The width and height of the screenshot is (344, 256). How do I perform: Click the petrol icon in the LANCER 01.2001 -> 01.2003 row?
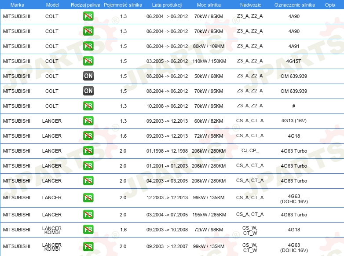pos(88,166)
